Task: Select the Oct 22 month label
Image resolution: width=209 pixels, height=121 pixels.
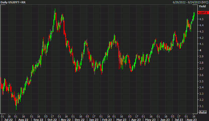Action: 52,119
